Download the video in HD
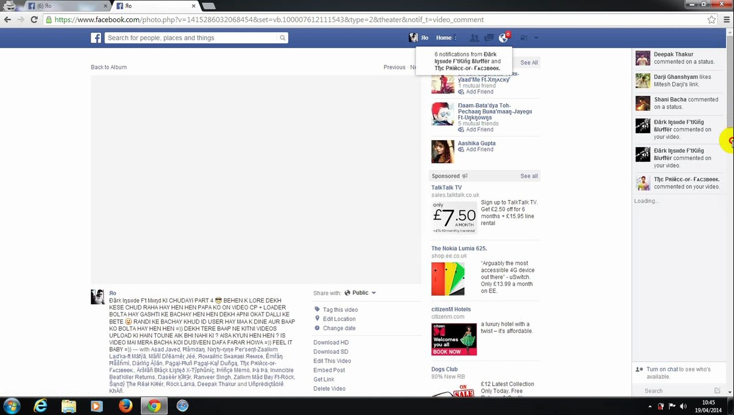The image size is (734, 415). coord(331,343)
